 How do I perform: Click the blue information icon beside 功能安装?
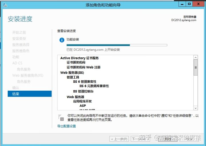(62, 40)
